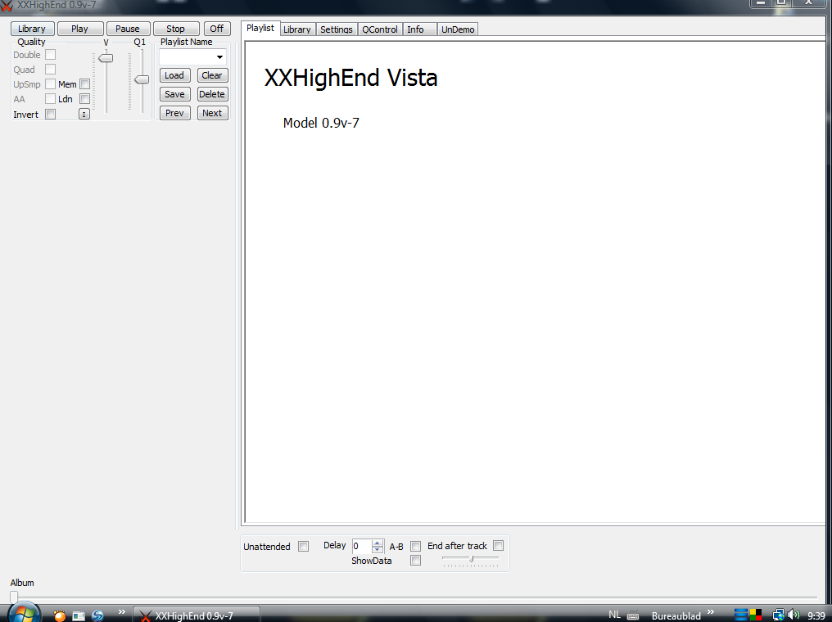Image resolution: width=832 pixels, height=622 pixels.
Task: Open the NL language indicator
Action: tap(614, 615)
